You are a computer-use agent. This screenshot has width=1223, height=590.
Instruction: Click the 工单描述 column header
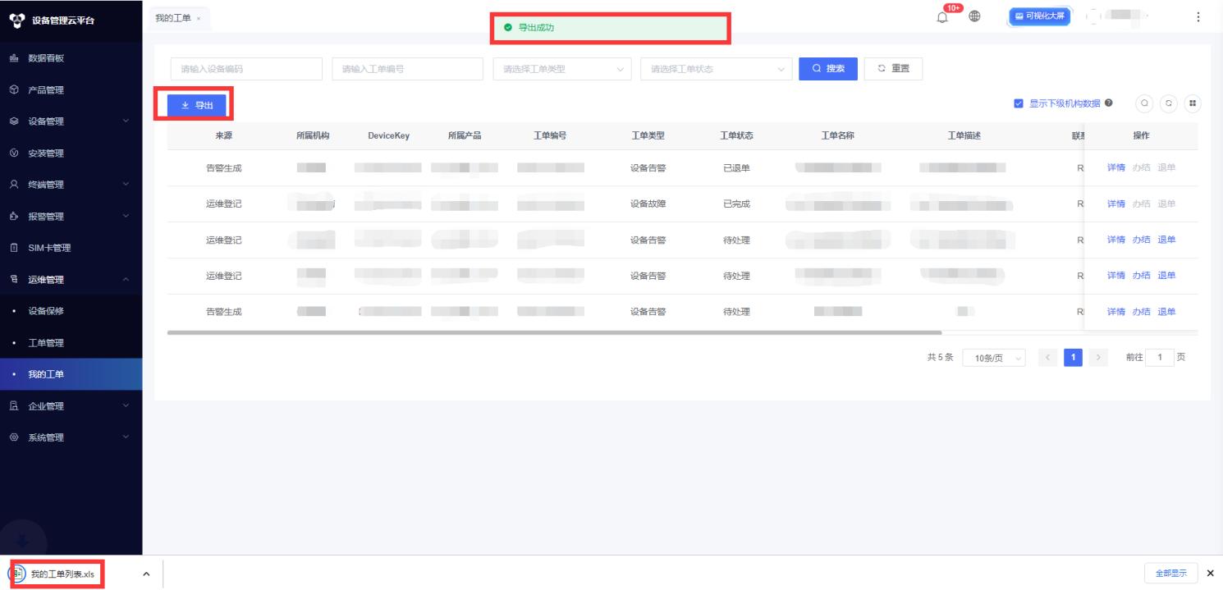pyautogui.click(x=964, y=135)
